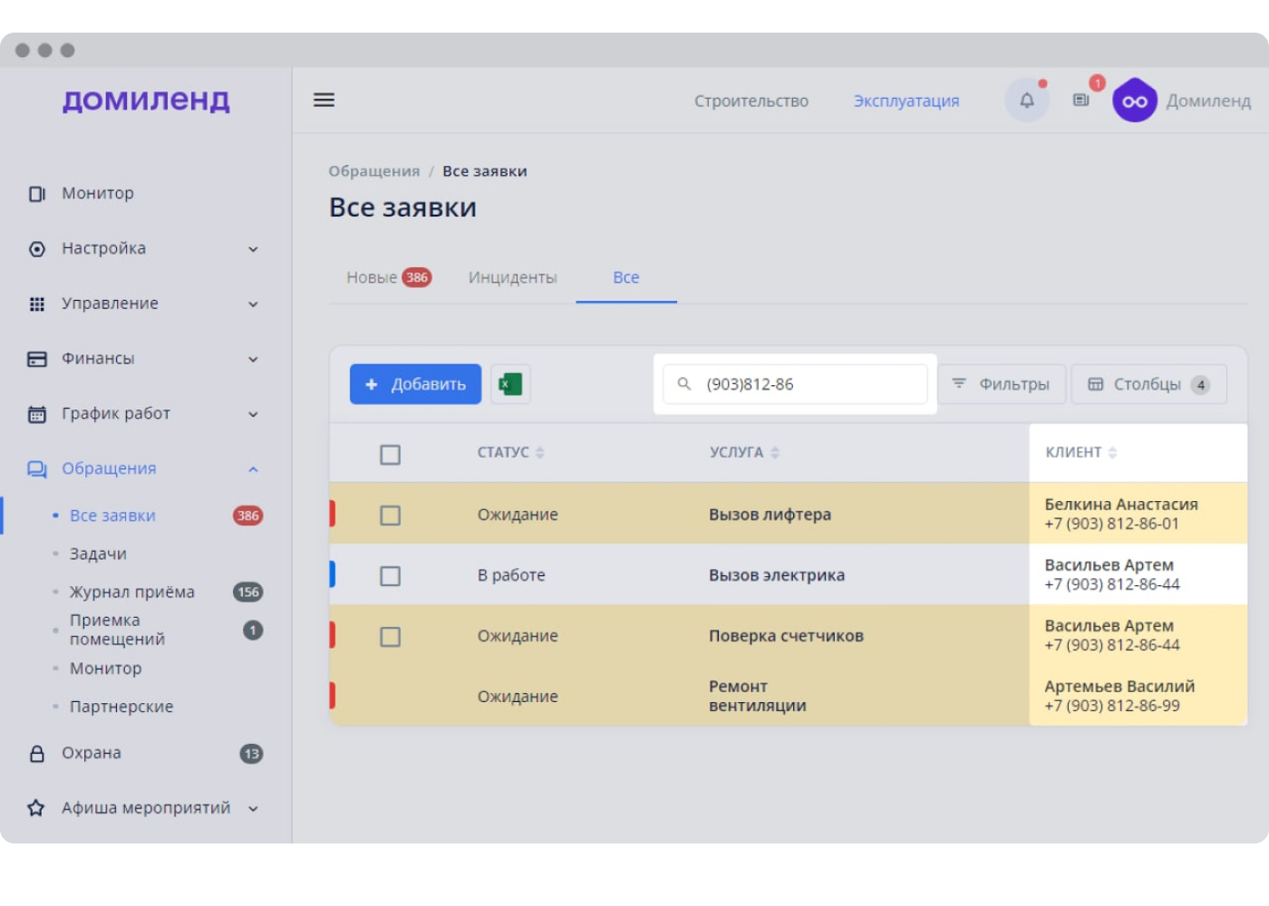The width and height of the screenshot is (1269, 906).
Task: Collapse the Обращения section chevron
Action: [x=253, y=469]
